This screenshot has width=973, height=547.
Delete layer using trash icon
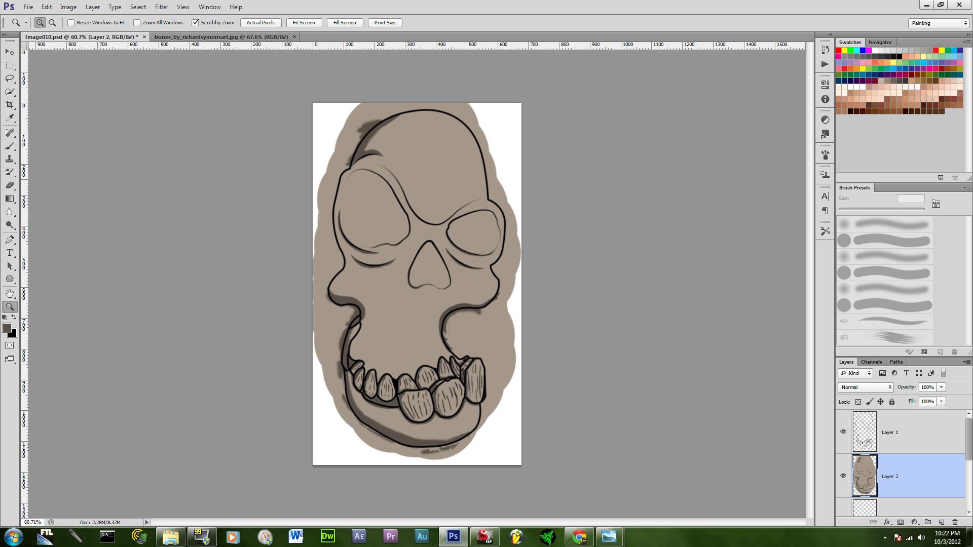955,522
